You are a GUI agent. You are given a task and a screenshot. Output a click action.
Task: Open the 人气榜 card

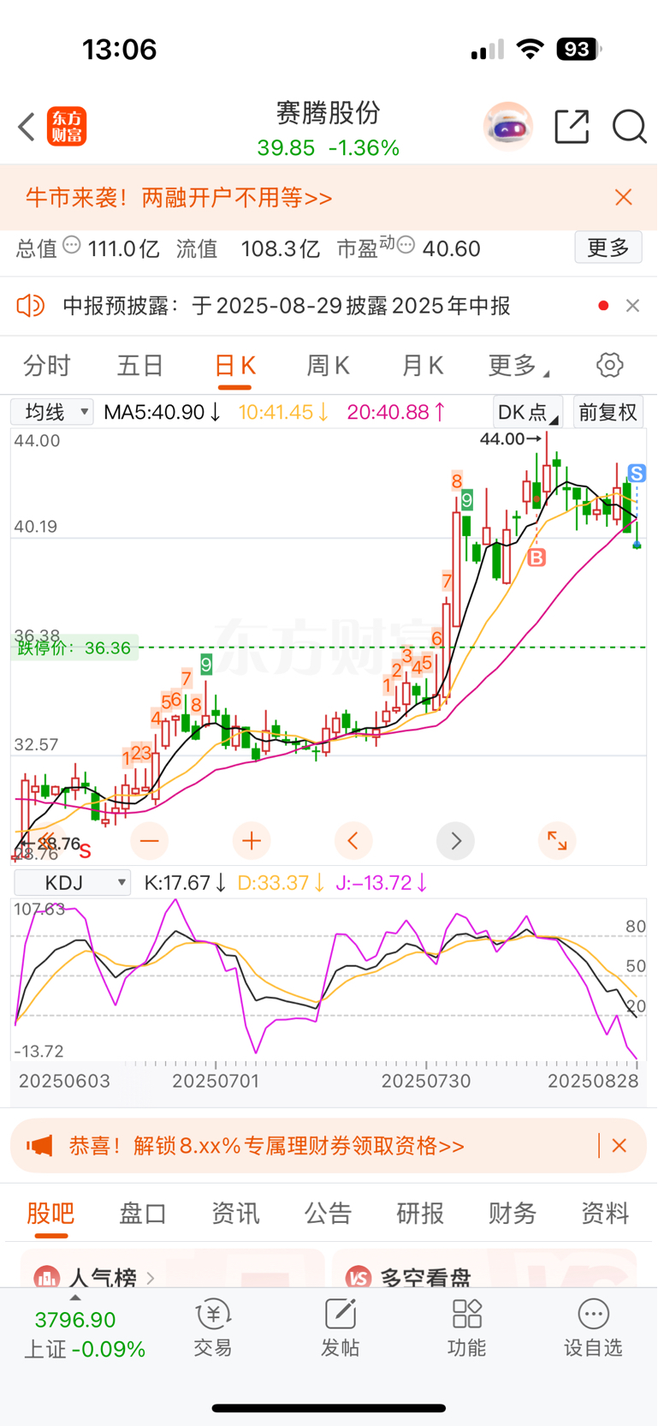pyautogui.click(x=173, y=1269)
